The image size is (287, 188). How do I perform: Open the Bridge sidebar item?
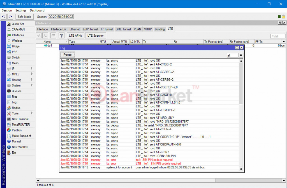(x=15, y=46)
